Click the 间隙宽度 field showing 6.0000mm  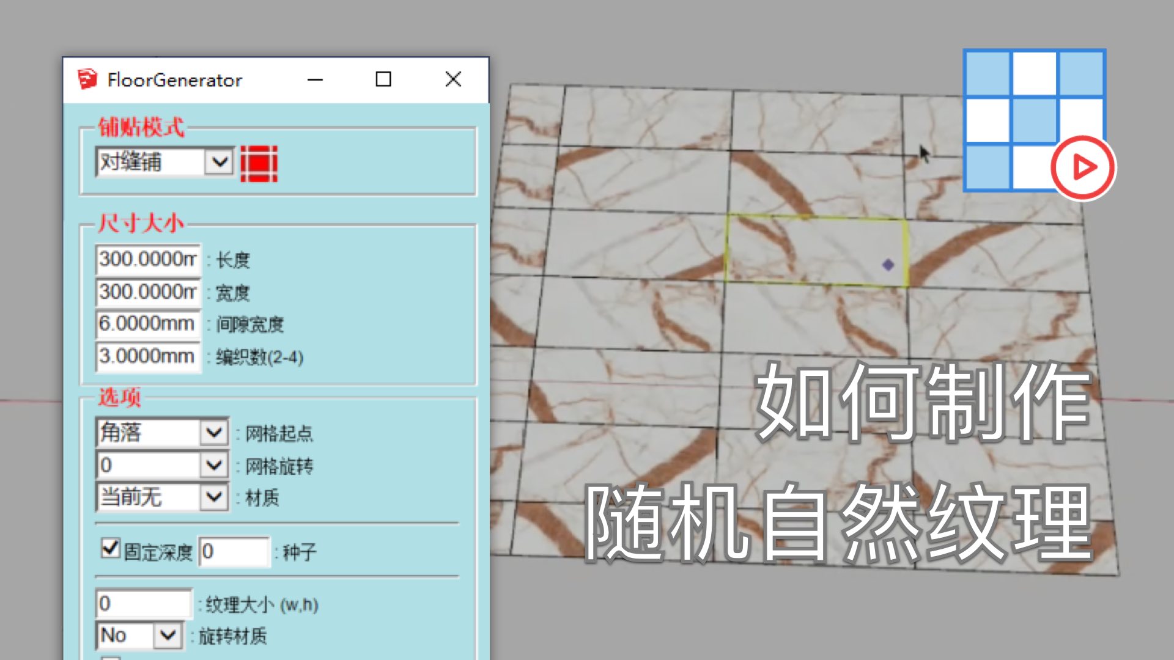(147, 324)
